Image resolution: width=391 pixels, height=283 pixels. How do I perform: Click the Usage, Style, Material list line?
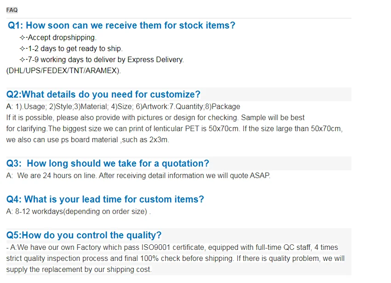click(123, 106)
